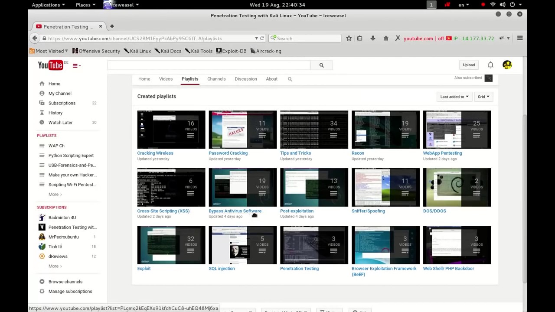Open Exploit-DB bookmark

231,51
